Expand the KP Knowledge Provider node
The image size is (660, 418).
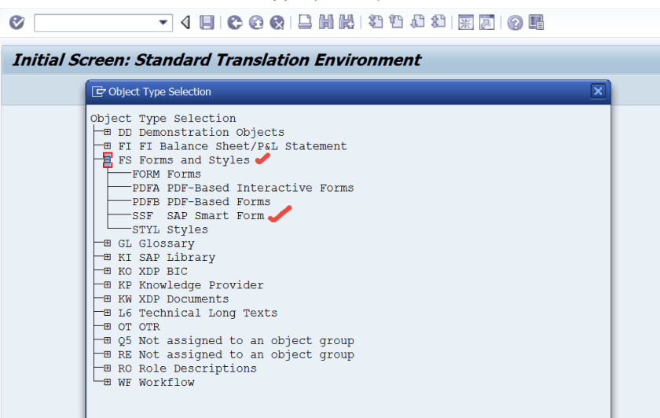pyautogui.click(x=108, y=285)
